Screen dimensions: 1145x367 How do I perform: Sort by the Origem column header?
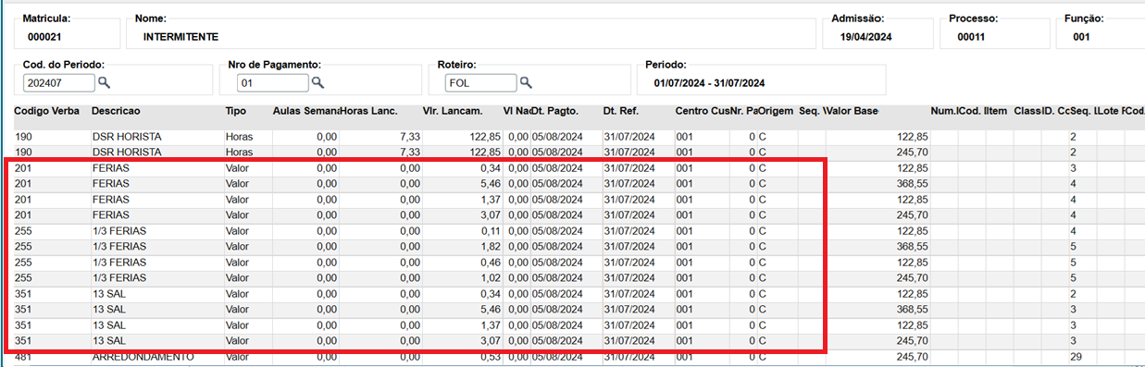pos(776,111)
